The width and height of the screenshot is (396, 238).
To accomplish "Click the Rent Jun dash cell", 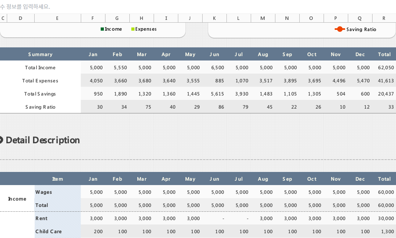I will pos(215,218).
